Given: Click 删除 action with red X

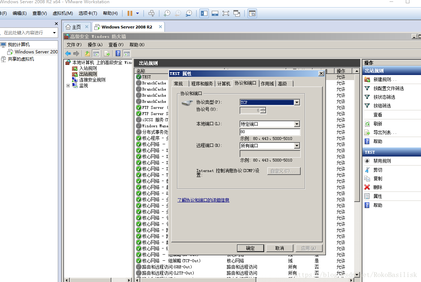Looking at the screenshot, I should 378,187.
